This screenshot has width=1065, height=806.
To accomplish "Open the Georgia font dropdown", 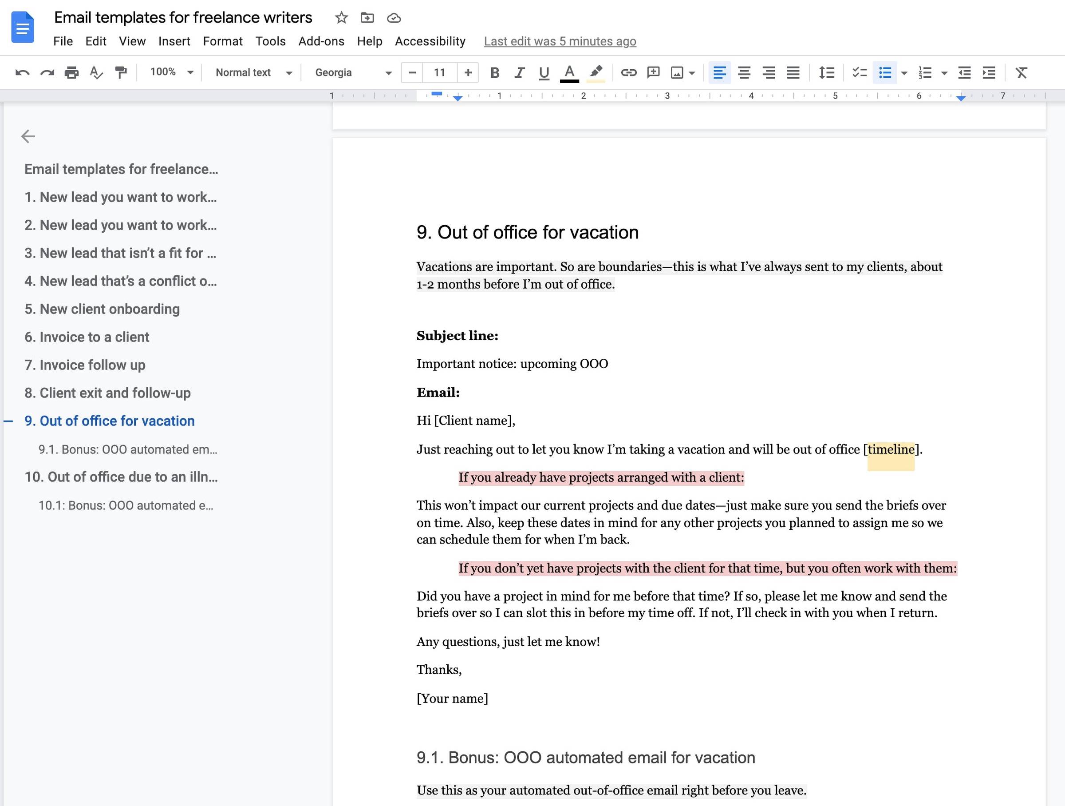I will click(x=353, y=72).
